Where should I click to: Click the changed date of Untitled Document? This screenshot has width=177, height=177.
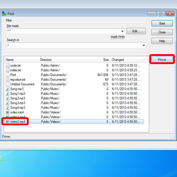coord(126,84)
